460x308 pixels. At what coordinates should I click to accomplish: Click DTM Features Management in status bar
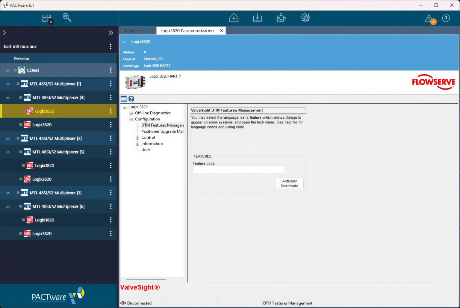tap(287, 303)
